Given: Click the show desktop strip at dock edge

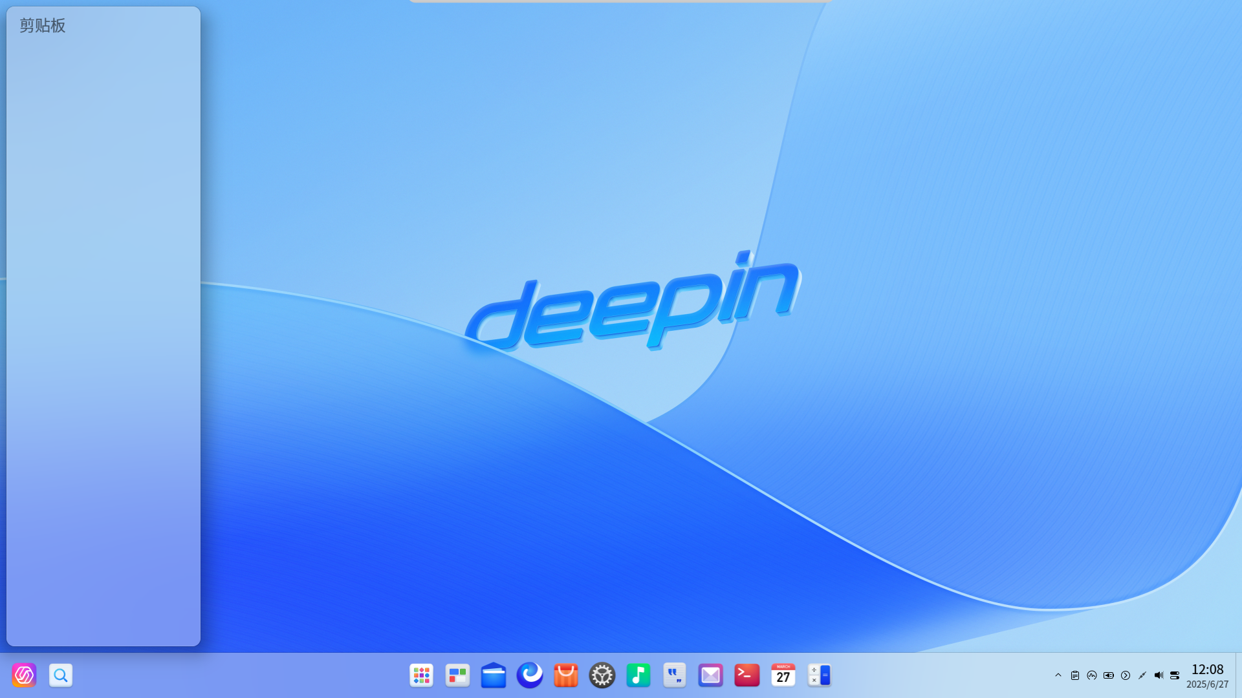Looking at the screenshot, I should click(1239, 675).
